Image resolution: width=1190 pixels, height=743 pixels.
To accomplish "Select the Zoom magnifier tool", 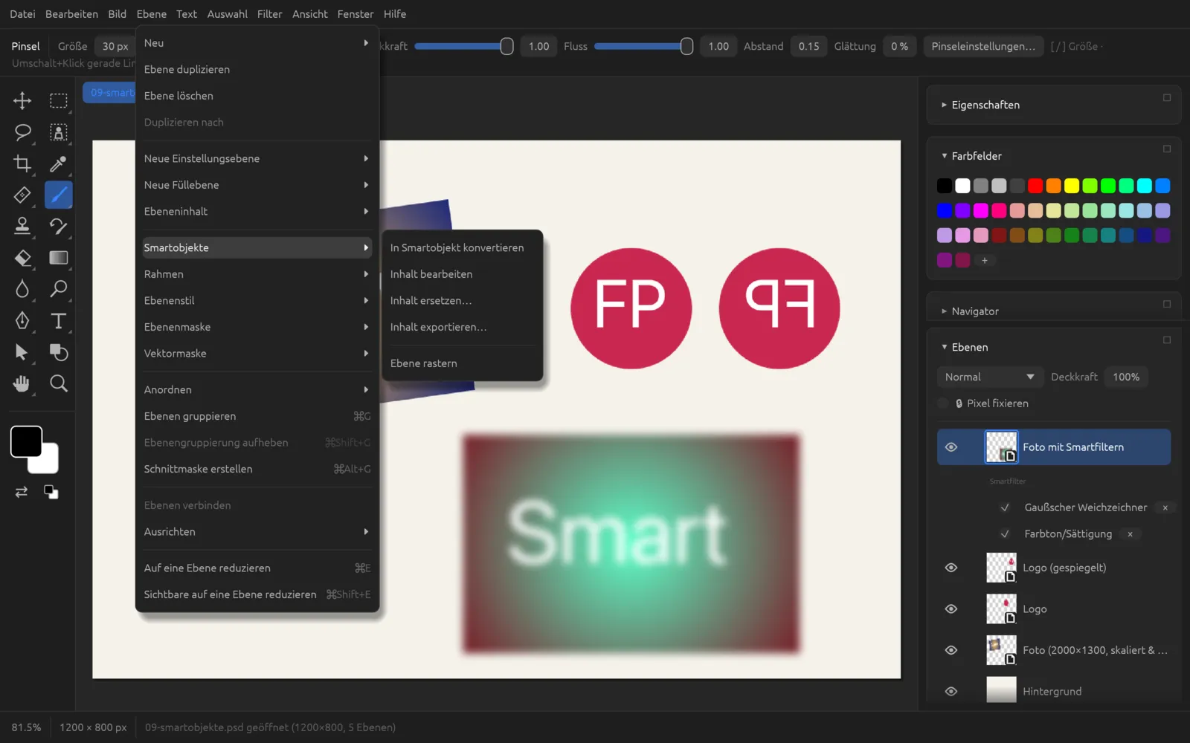I will 58,383.
